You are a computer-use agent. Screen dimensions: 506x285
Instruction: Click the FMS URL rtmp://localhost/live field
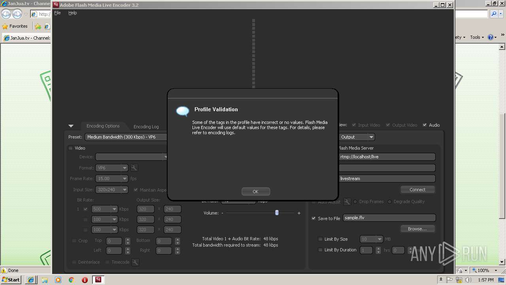387,157
